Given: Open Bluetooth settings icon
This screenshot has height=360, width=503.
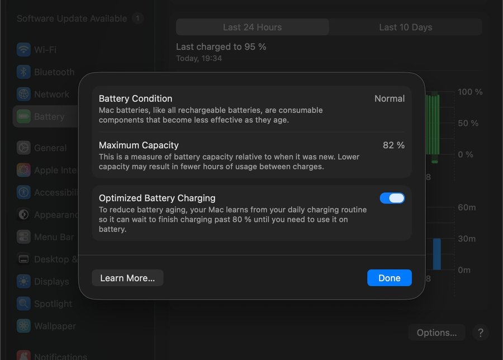Looking at the screenshot, I should (x=23, y=72).
